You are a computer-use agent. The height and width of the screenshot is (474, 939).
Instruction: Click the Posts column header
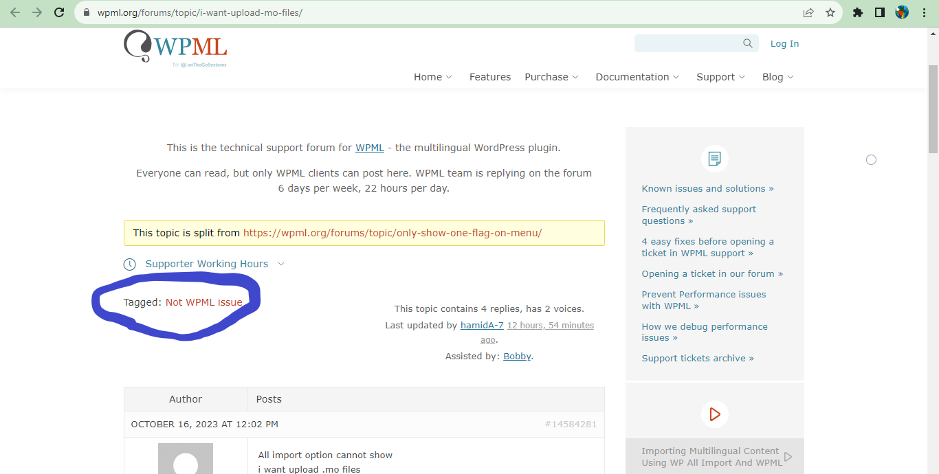click(269, 399)
